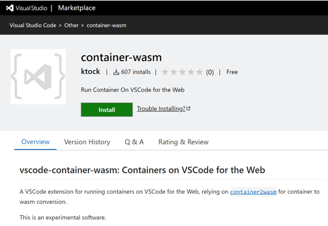Viewport: 328px width, 226px height.
Task: Click the (0) review count
Action: pos(210,72)
